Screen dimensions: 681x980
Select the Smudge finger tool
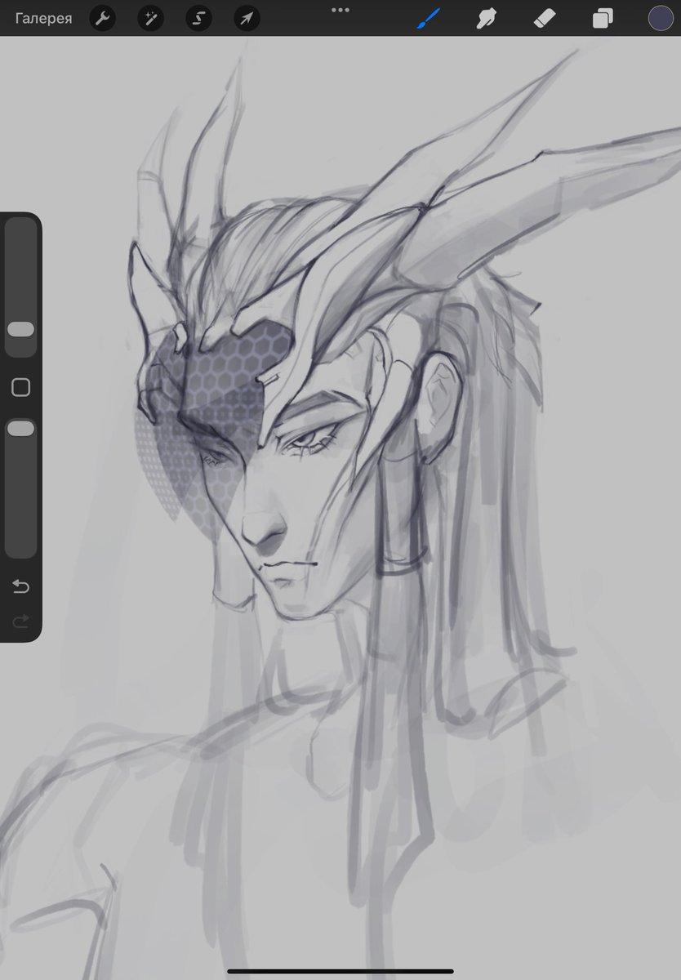click(487, 18)
